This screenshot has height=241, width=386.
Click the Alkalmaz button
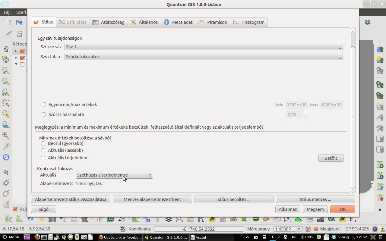click(288, 209)
